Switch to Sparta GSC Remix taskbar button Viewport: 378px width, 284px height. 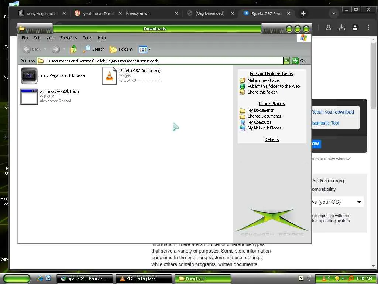pos(85,279)
